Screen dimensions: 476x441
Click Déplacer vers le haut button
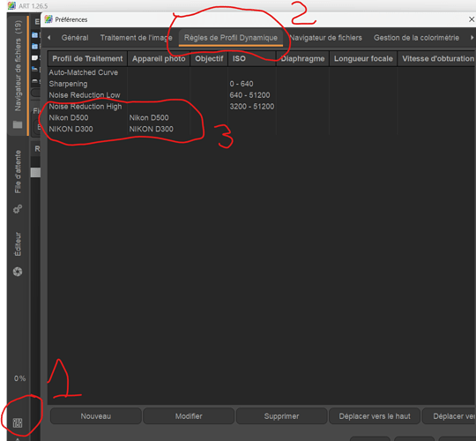[x=375, y=416]
